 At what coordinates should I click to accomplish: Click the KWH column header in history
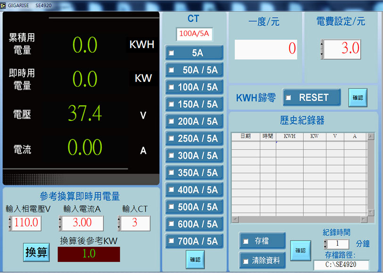290,136
